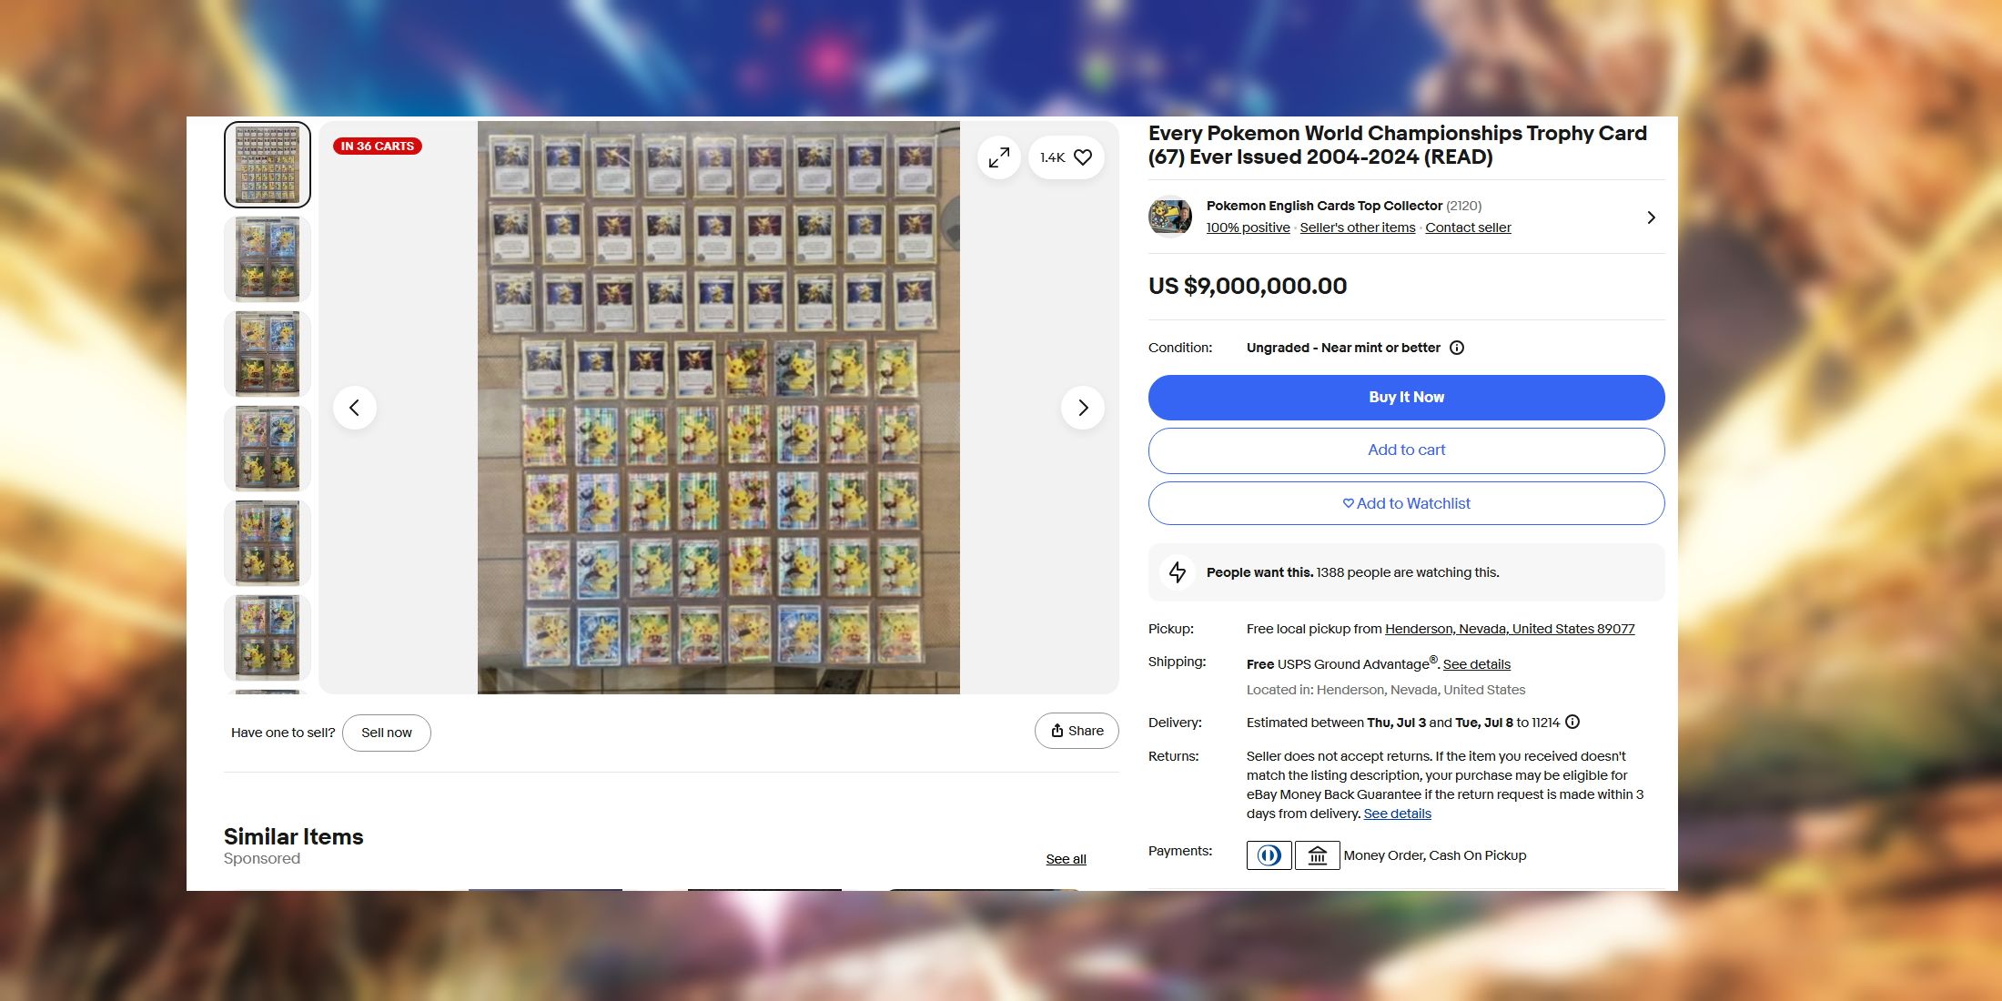Click "Ungraded - Near mint or better" text
This screenshot has height=1001, width=2002.
click(1343, 348)
